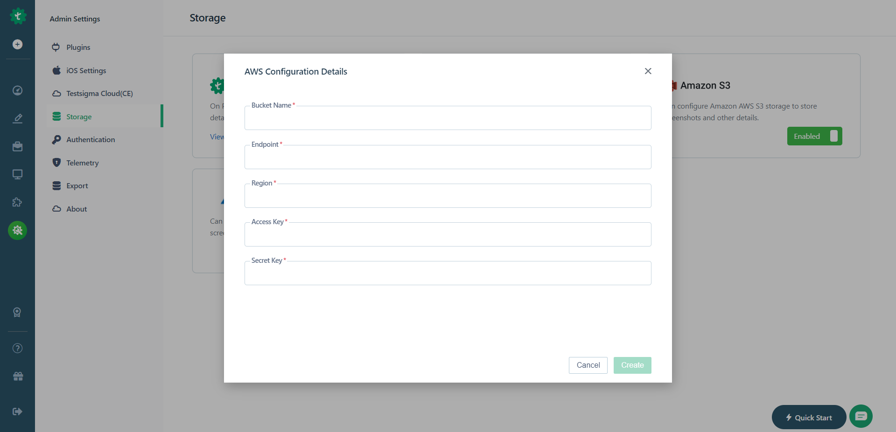Click the gift box icon
896x432 pixels.
coord(18,376)
